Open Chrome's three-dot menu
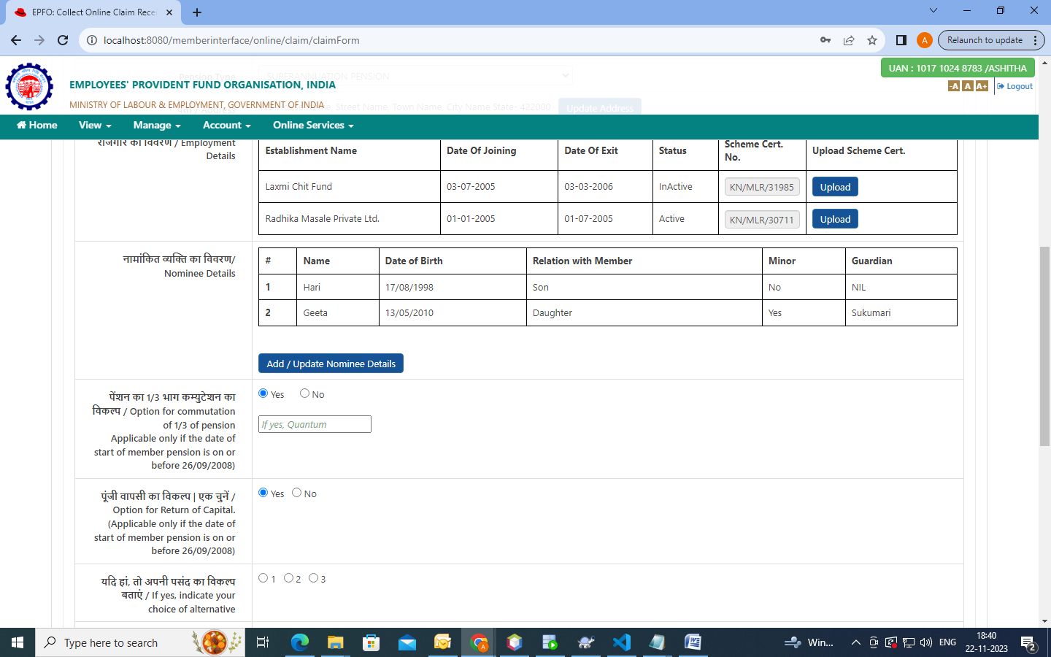Viewport: 1051px width, 657px height. tap(1036, 40)
